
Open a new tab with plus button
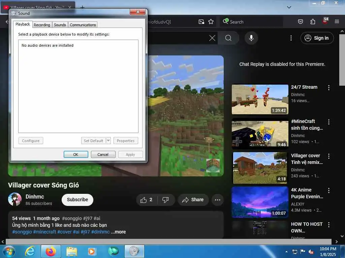[82, 7]
